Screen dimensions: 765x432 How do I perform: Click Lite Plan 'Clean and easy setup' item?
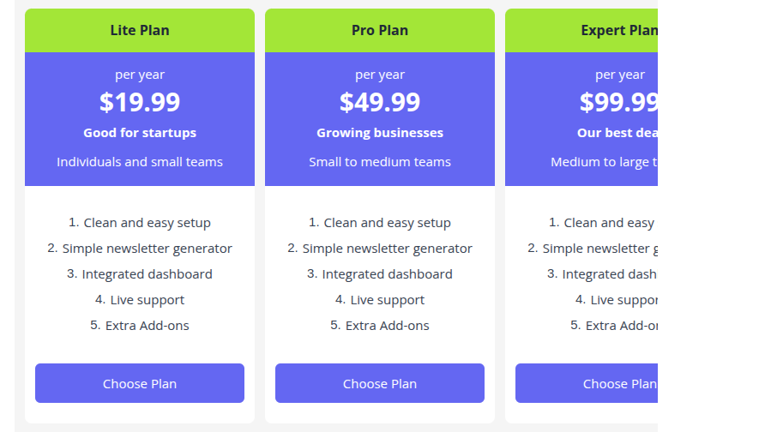click(147, 223)
